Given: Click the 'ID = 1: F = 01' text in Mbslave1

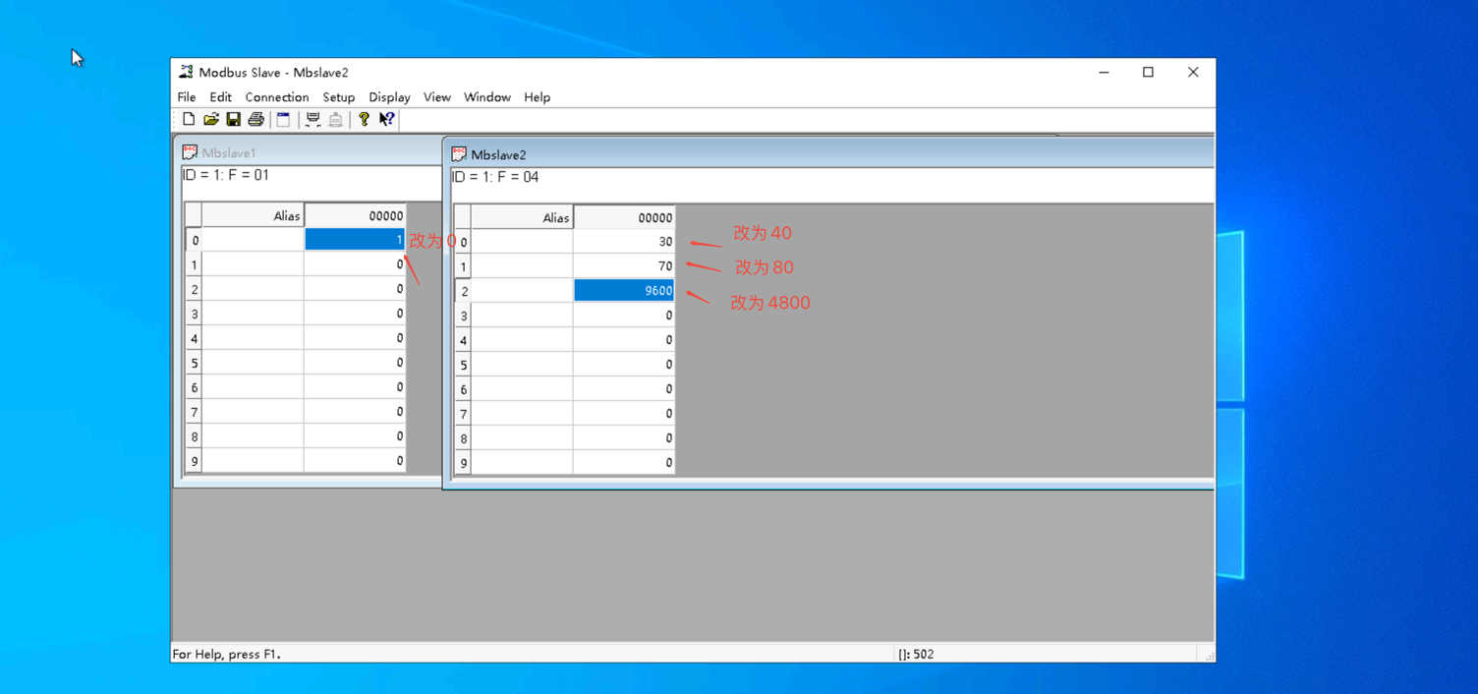Looking at the screenshot, I should coord(226,175).
